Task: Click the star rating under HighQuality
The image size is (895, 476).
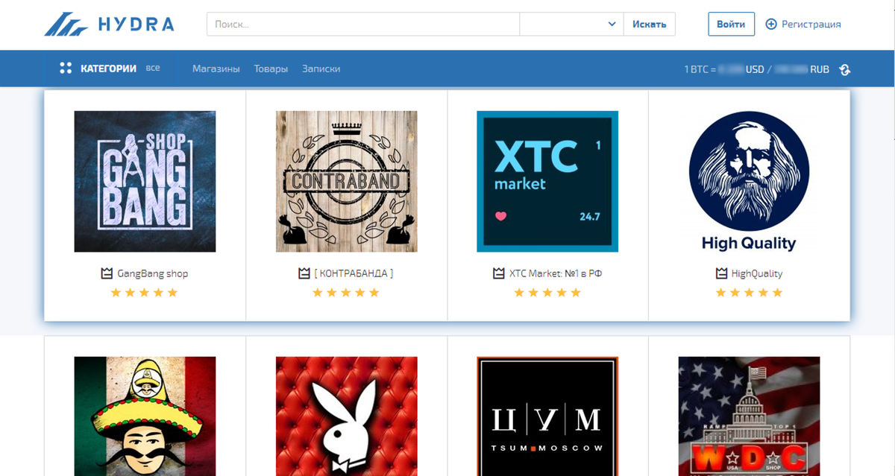Action: (x=749, y=293)
